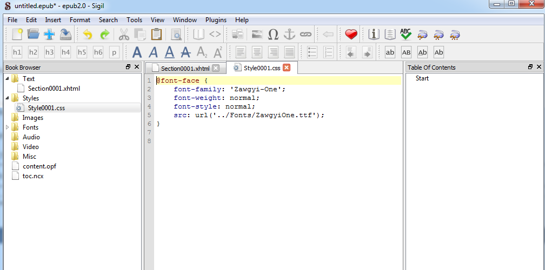This screenshot has height=270, width=545.
Task: Toggle Italic formatting A icon
Action: (x=154, y=52)
